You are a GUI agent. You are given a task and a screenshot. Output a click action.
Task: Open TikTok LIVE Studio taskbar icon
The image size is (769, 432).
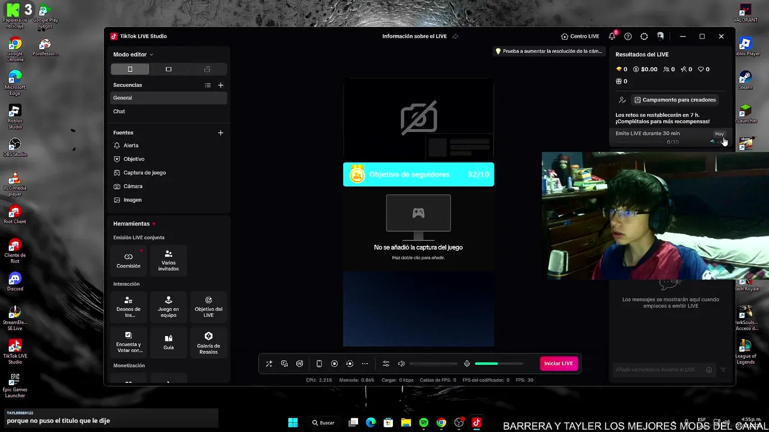pyautogui.click(x=476, y=422)
